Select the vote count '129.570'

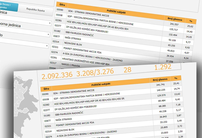coord(161,95)
